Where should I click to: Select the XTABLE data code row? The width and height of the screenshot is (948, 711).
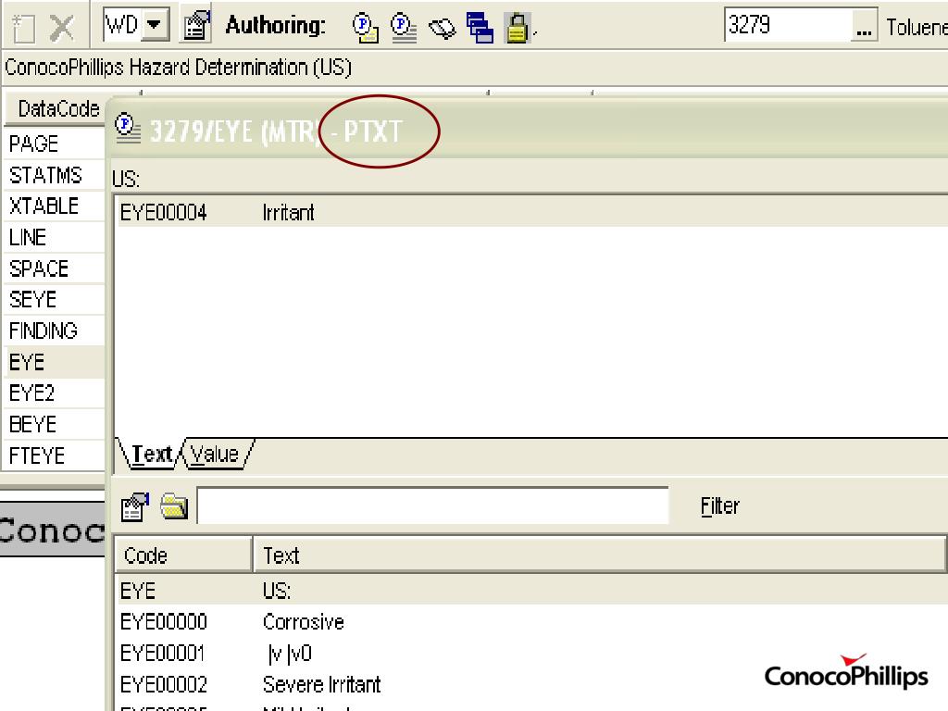(55, 206)
